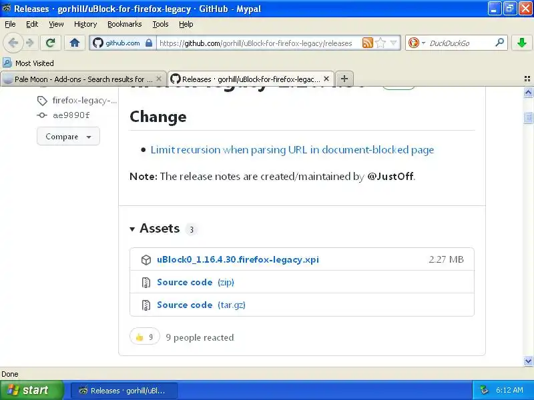Open the home page button
This screenshot has width=534, height=400.
tap(75, 43)
